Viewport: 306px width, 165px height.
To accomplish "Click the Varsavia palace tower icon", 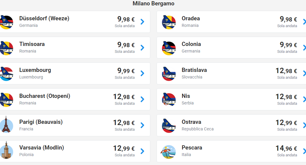I will pos(7,151).
